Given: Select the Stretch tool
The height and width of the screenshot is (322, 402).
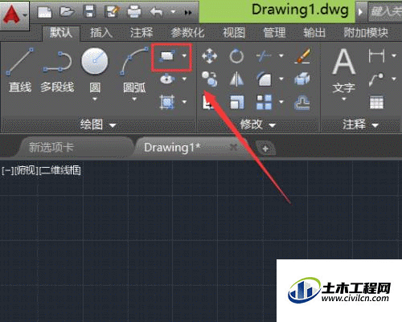Looking at the screenshot, I should [x=209, y=102].
